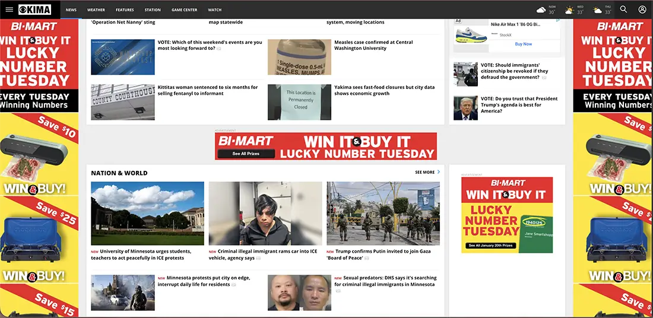This screenshot has width=653, height=318.
Task: Open the weekend events VOTE headline
Action: [x=210, y=45]
